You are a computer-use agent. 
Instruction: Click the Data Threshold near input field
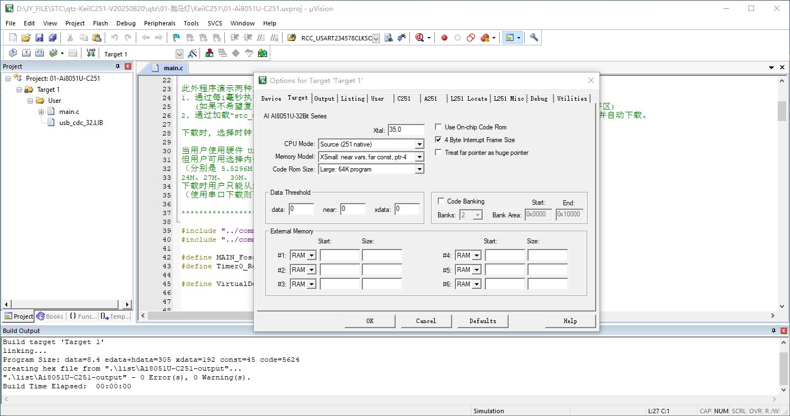[353, 209]
